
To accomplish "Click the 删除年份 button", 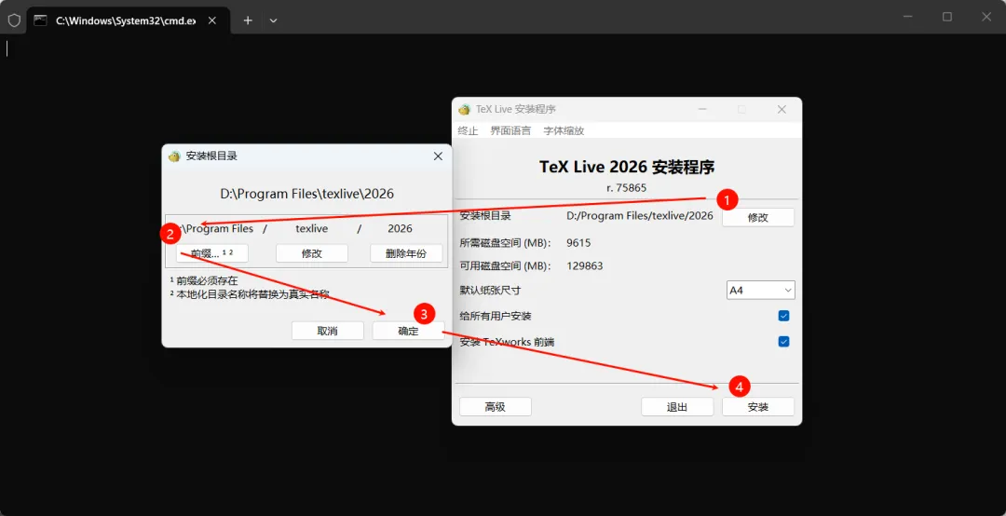I will [406, 253].
